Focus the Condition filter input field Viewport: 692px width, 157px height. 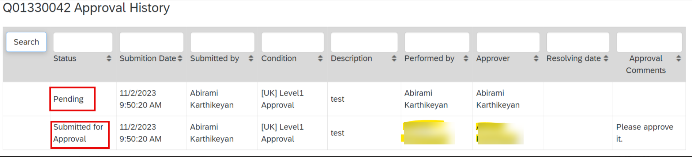pos(292,42)
